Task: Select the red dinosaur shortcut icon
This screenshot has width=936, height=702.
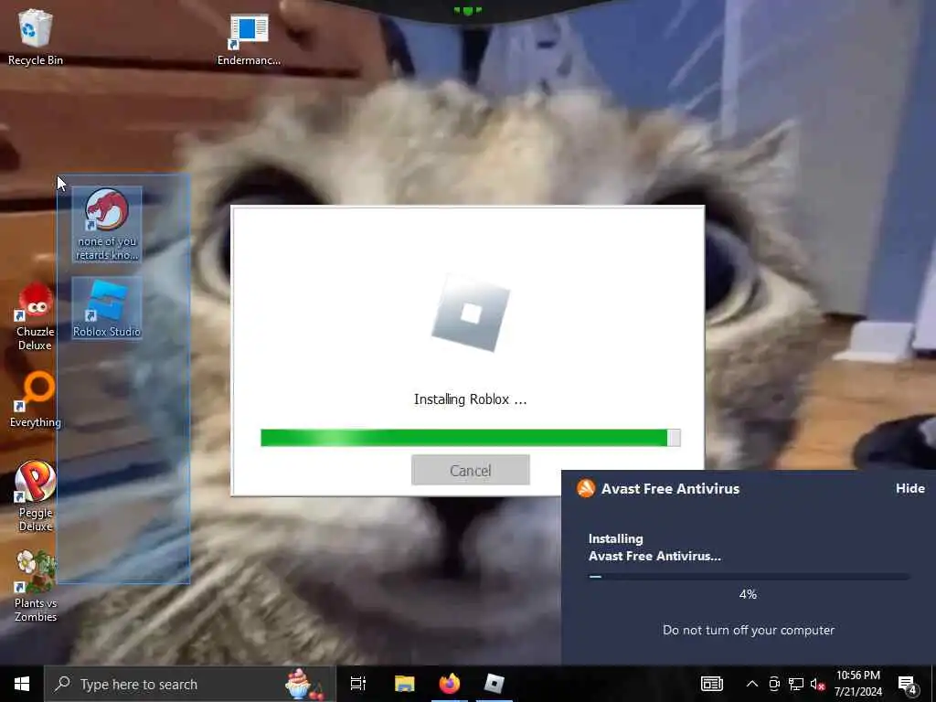Action: (107, 224)
